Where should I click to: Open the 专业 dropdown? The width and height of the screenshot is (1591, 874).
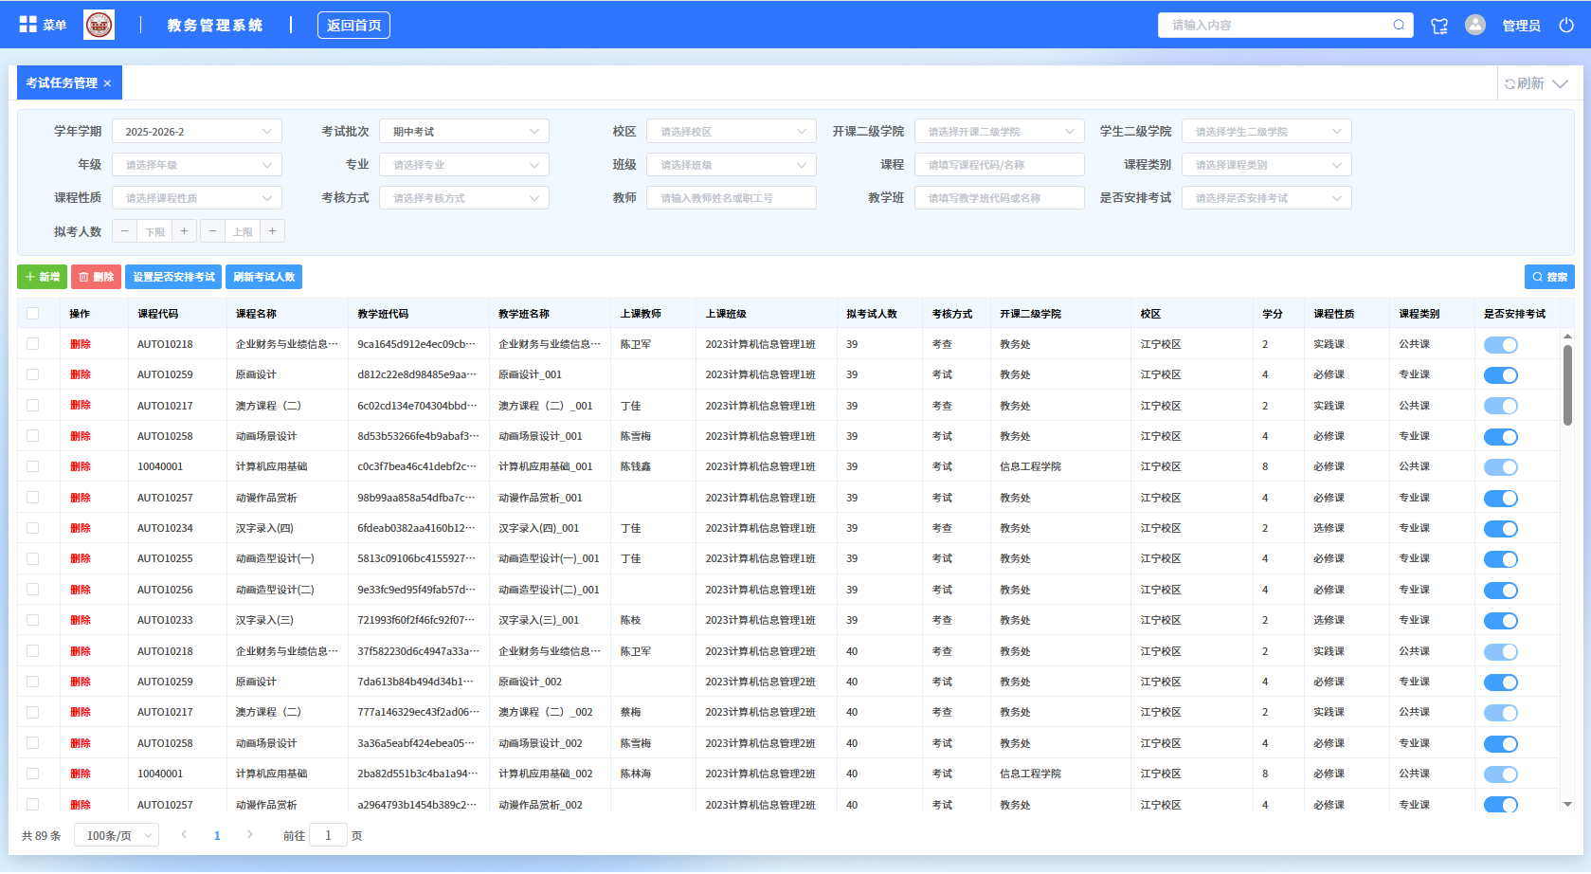click(x=464, y=165)
